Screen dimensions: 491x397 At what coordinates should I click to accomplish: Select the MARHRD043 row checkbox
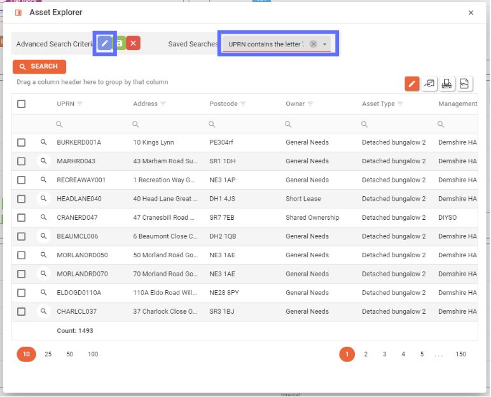click(x=22, y=161)
